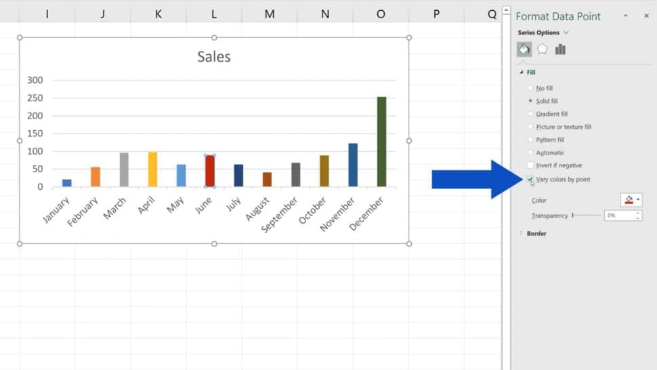Click the Transparency percentage field
This screenshot has width=657, height=370.
tap(618, 215)
